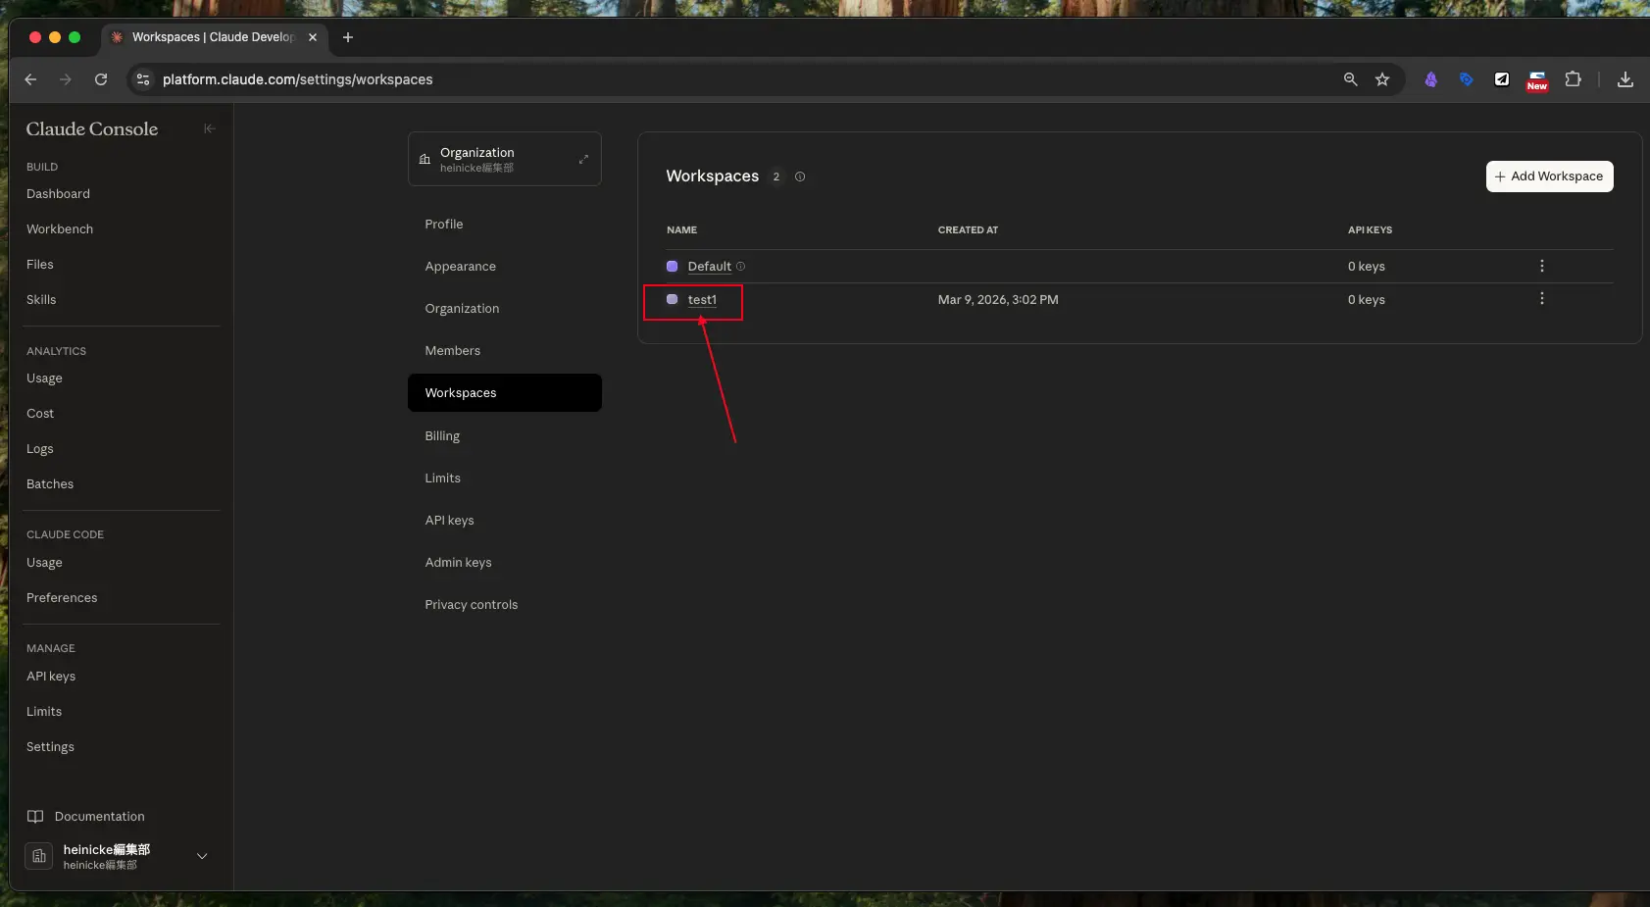Open the test1 workspace link
Viewport: 1650px width, 907px height.
tap(702, 300)
